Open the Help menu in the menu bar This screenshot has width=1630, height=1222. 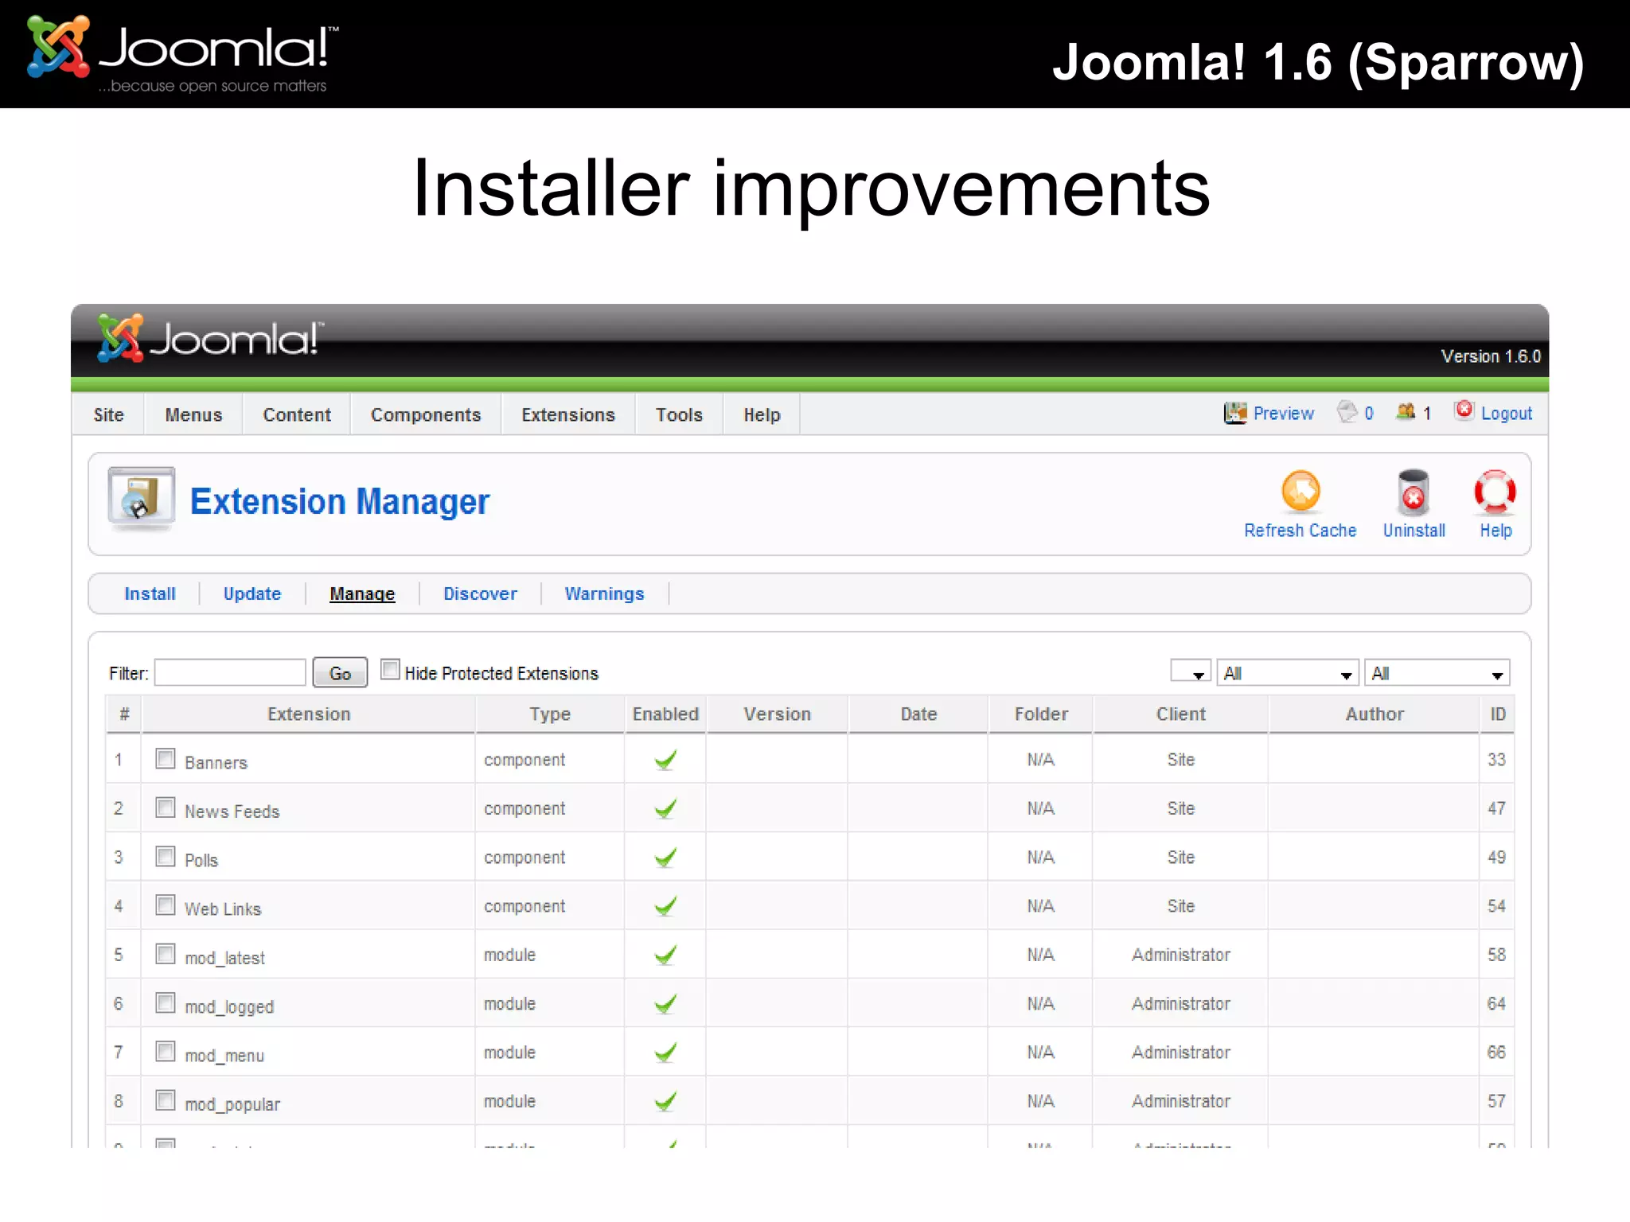762,414
